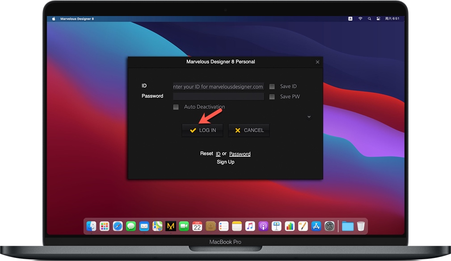Viewport: 451px width, 261px height.
Task: Open the Apple menu
Action: point(54,19)
